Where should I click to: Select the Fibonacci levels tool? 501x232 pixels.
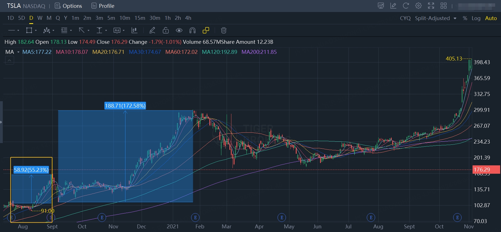64,30
